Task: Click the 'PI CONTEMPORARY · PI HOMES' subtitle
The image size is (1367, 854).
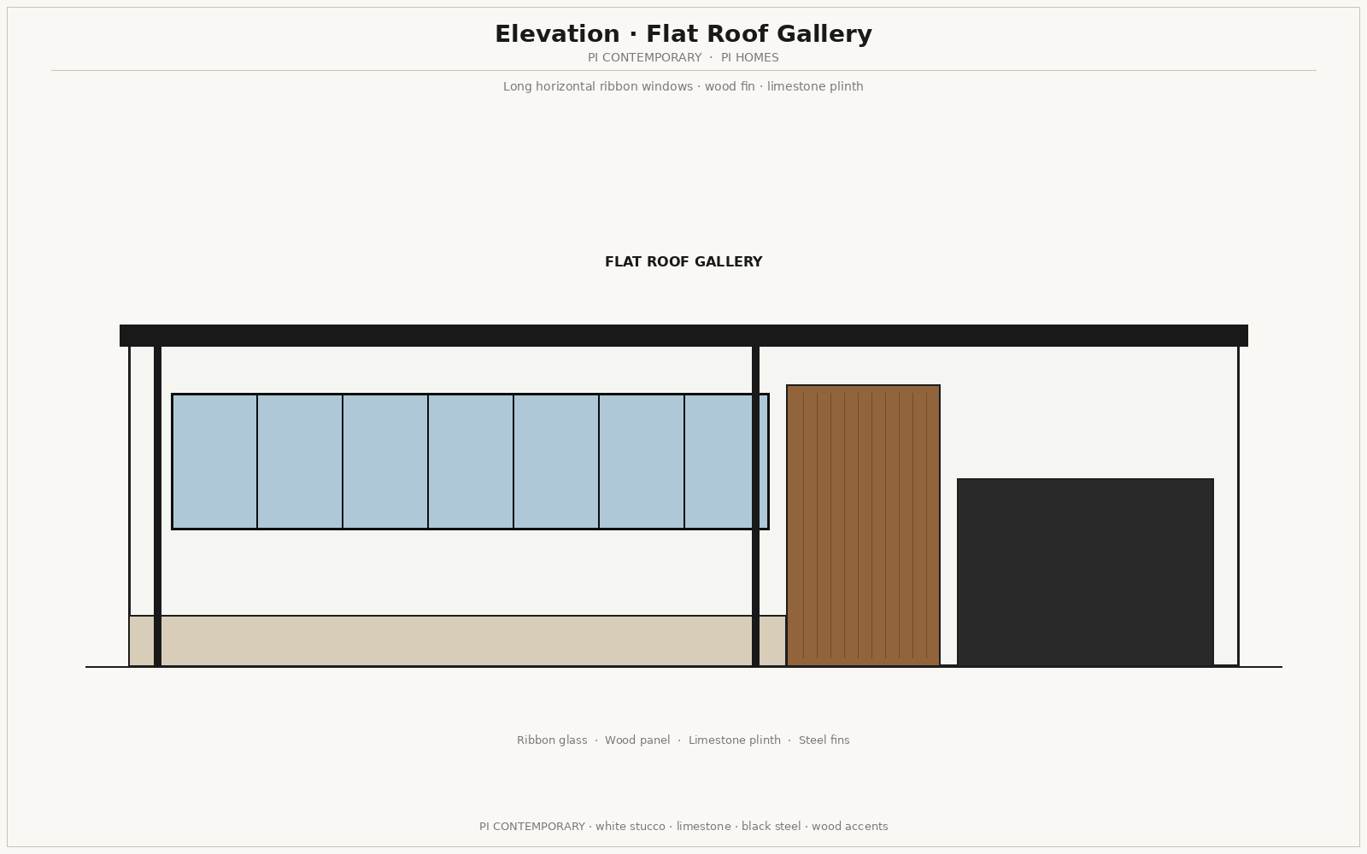Action: click(x=683, y=58)
